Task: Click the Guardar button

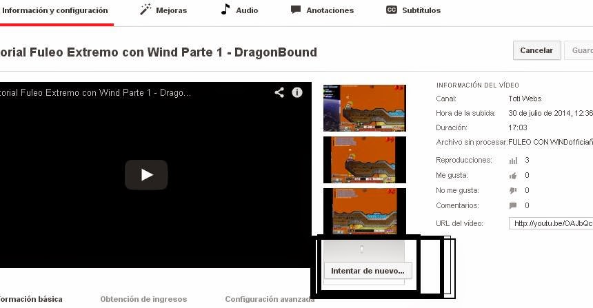Action: click(579, 50)
